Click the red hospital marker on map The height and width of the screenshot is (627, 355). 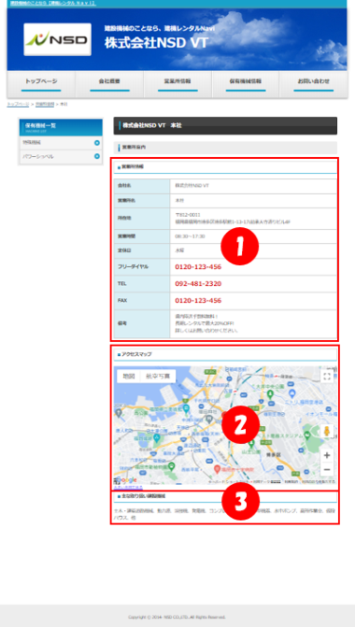pyautogui.click(x=218, y=468)
